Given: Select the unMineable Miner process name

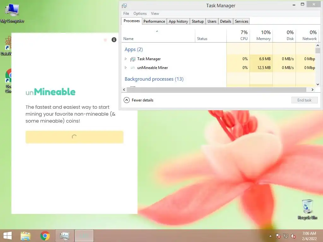Looking at the screenshot, I should pyautogui.click(x=152, y=68).
